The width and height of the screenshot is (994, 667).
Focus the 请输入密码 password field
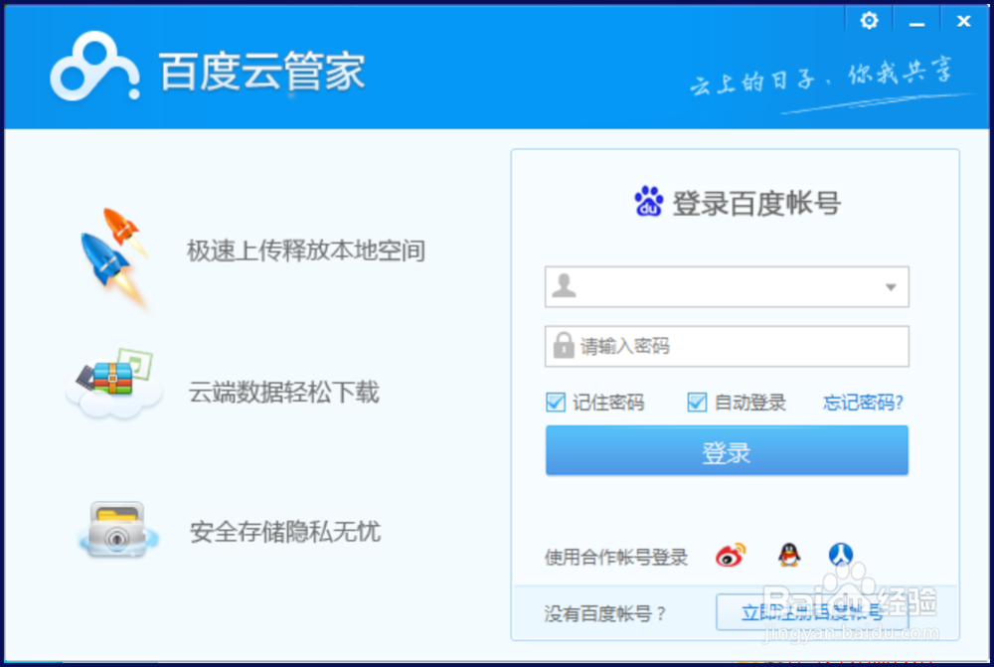point(727,346)
